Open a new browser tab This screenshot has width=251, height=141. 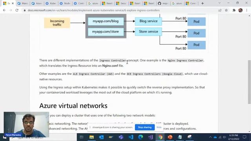coord(202,4)
